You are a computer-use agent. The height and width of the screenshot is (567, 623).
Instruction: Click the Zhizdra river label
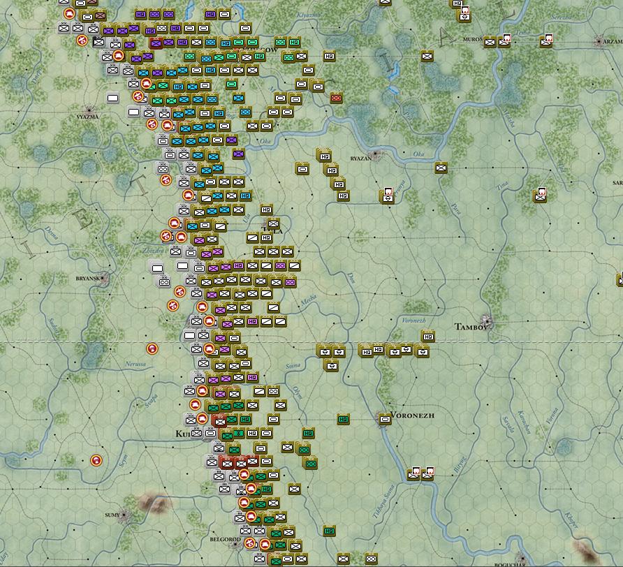[153, 251]
